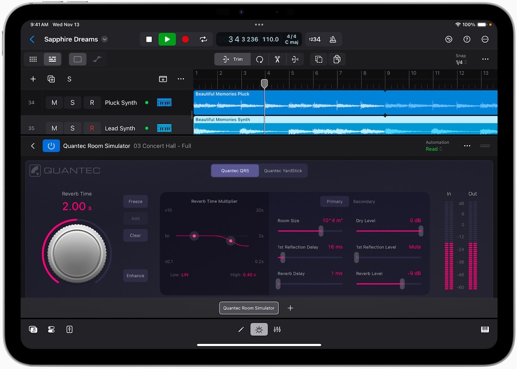This screenshot has width=517, height=369.
Task: Open the track header more options
Action: click(x=181, y=79)
